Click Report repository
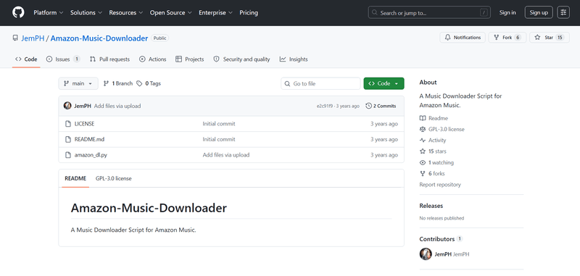The width and height of the screenshot is (580, 276). click(x=440, y=185)
